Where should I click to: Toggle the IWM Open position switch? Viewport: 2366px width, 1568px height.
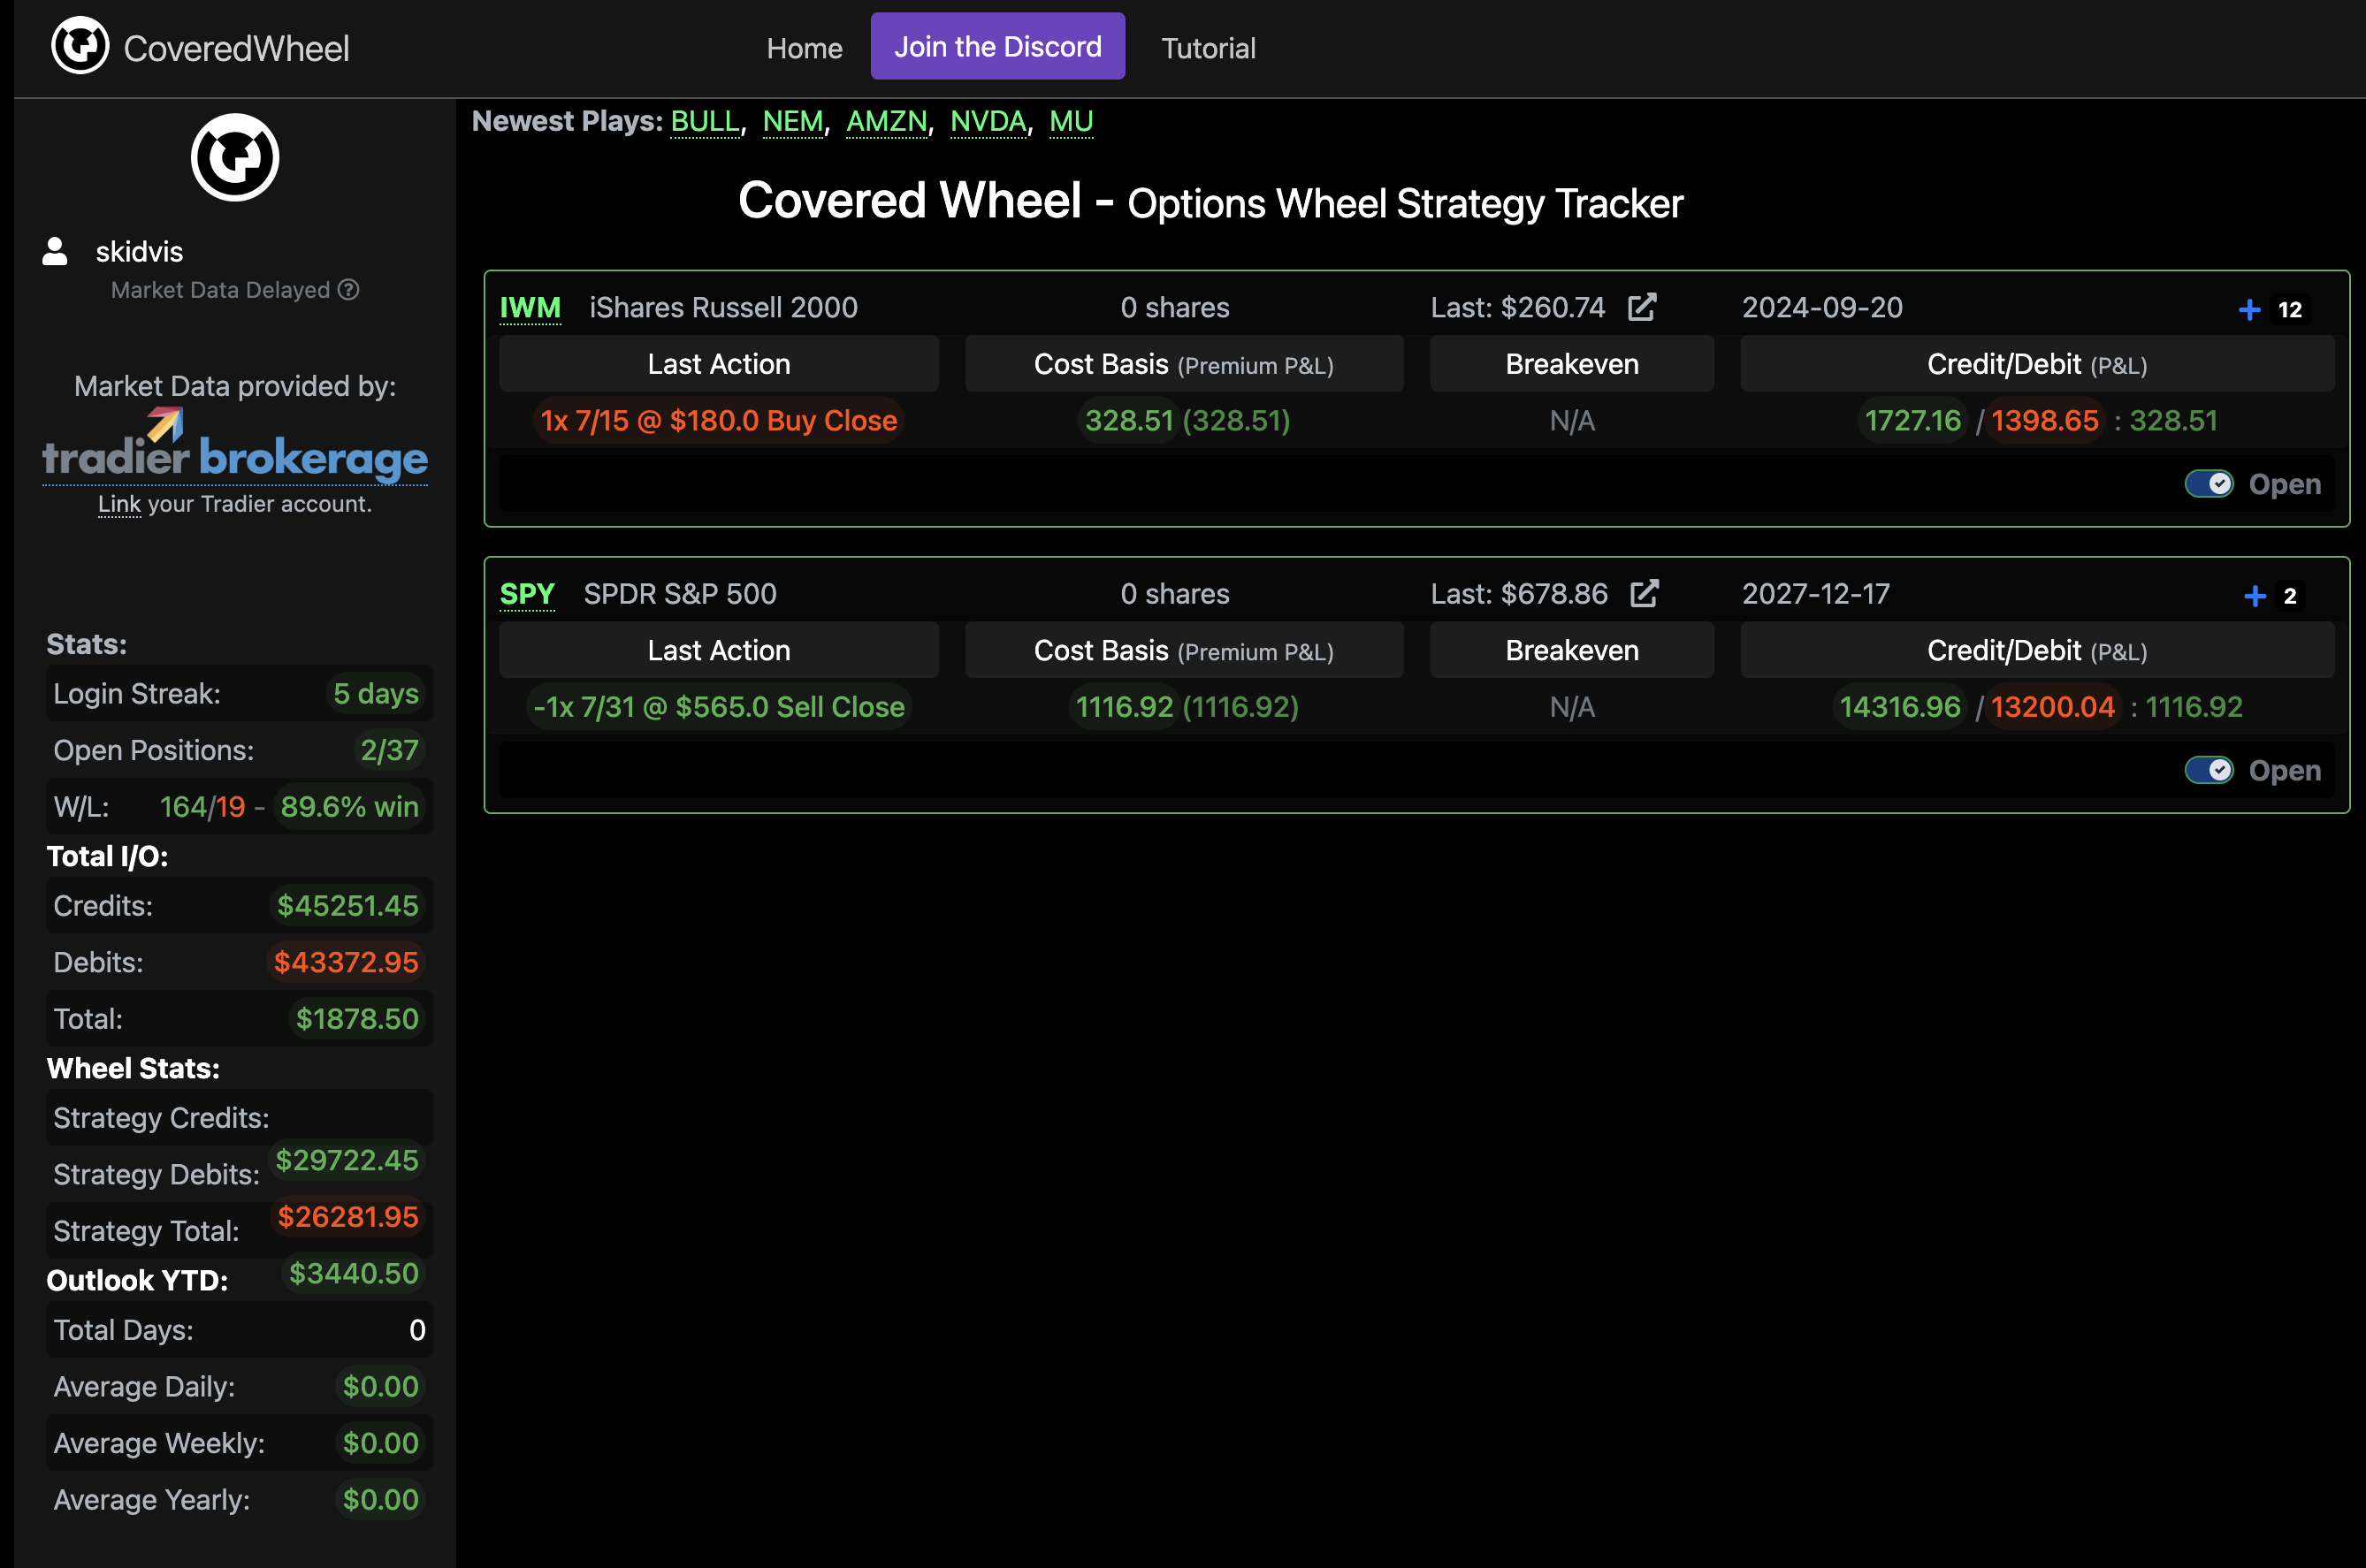click(2208, 484)
